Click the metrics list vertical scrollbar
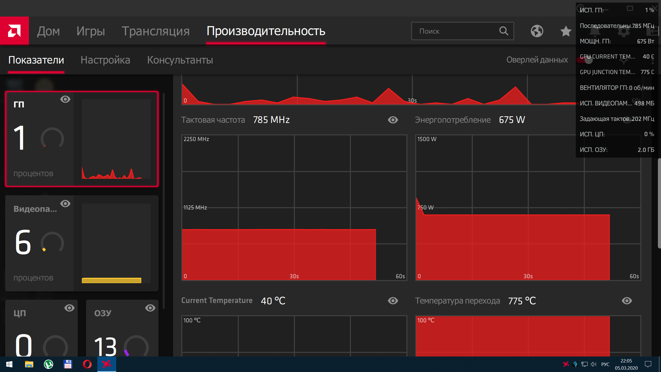 point(164,202)
